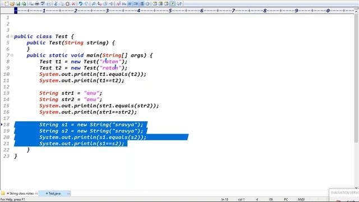The width and height of the screenshot is (359, 202).
Task: Click 'System.out.println(t1.equals(t2));' line
Action: 93,74
